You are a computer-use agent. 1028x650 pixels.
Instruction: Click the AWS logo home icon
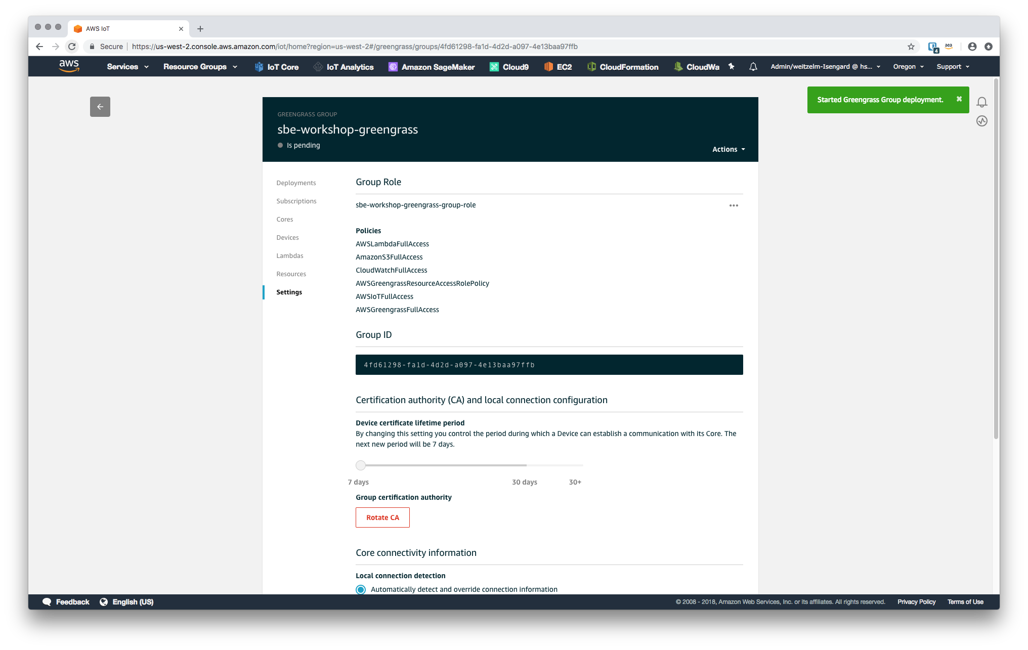click(x=69, y=66)
